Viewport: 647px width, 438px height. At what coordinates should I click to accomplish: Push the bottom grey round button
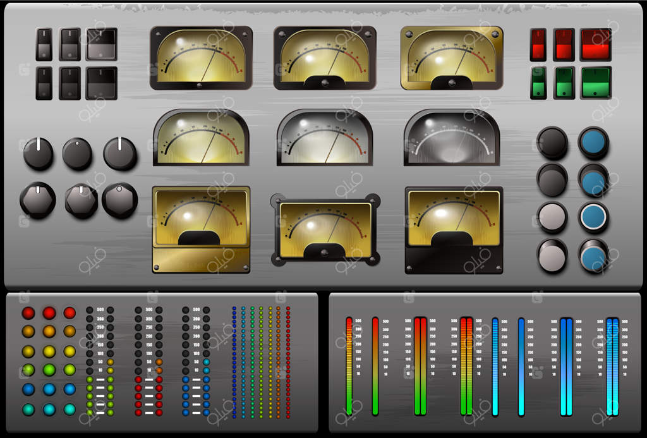coord(552,256)
